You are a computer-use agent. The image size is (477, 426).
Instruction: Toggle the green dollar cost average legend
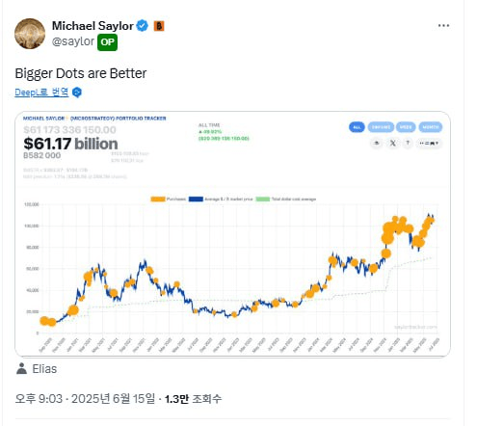(x=286, y=200)
